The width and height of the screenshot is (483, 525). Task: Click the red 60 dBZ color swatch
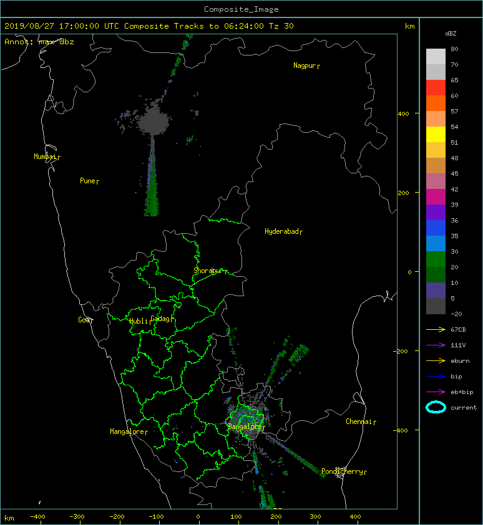436,87
